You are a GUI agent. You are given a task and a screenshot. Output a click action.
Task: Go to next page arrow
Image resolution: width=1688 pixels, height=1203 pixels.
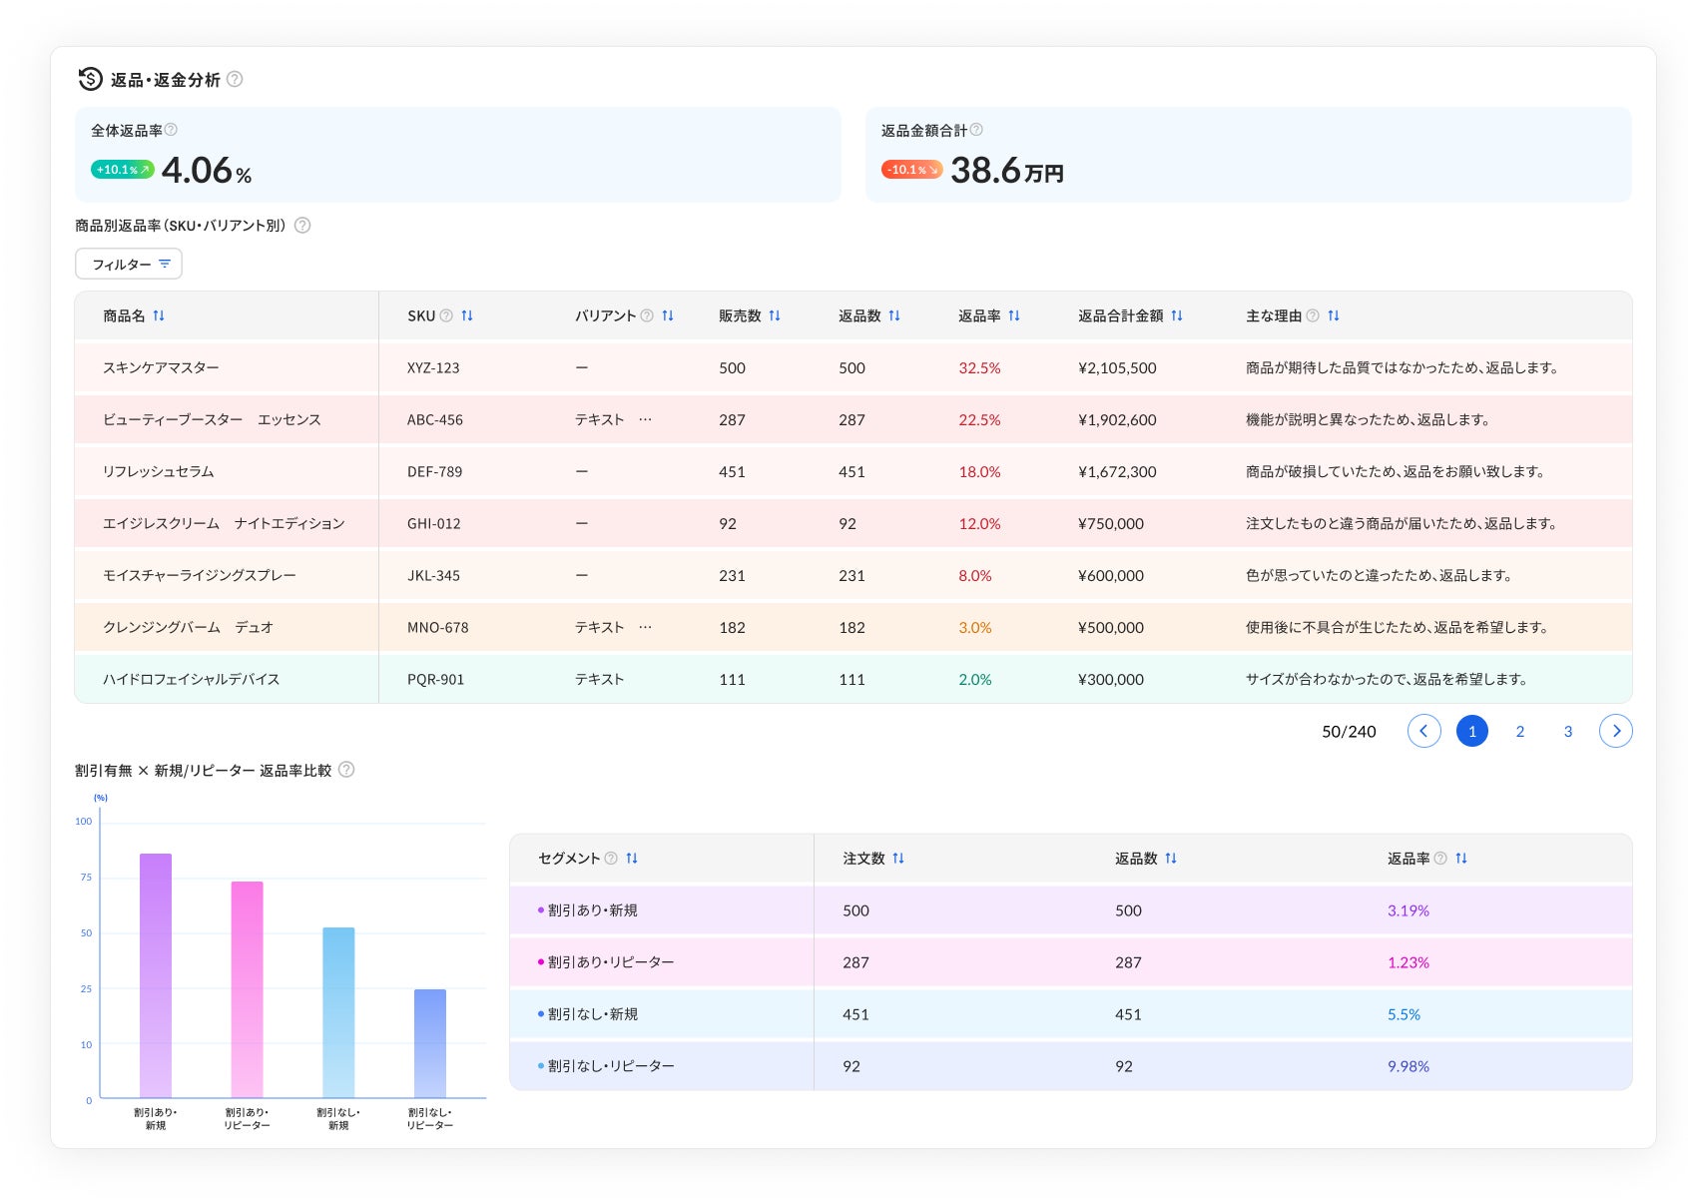(x=1616, y=731)
